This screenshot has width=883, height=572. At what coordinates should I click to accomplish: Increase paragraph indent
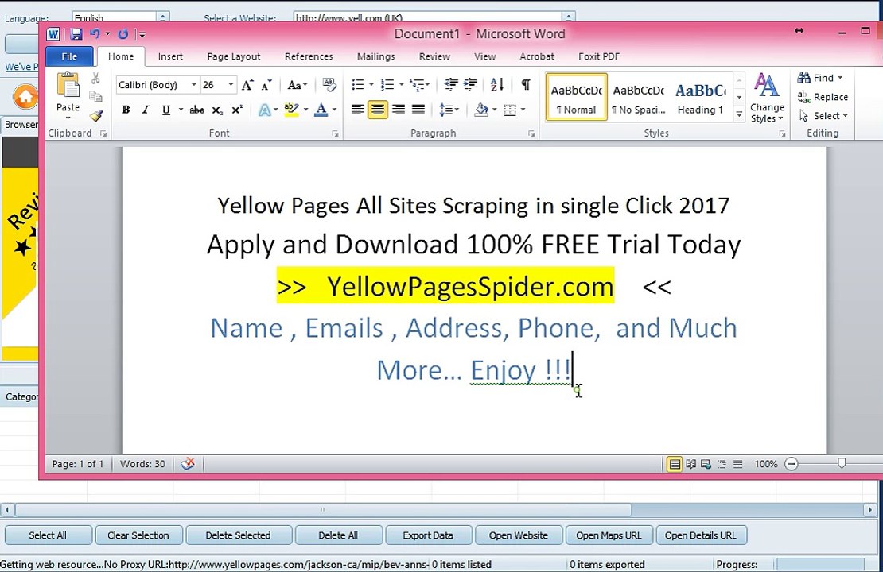point(470,85)
